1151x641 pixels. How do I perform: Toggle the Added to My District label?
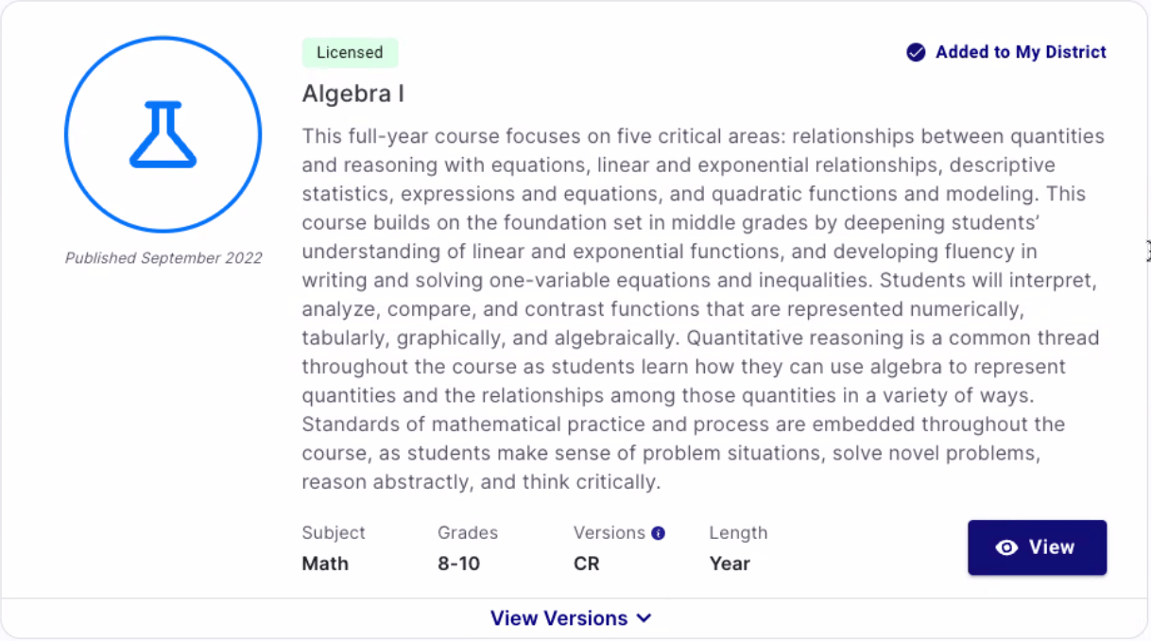[x=1021, y=52]
